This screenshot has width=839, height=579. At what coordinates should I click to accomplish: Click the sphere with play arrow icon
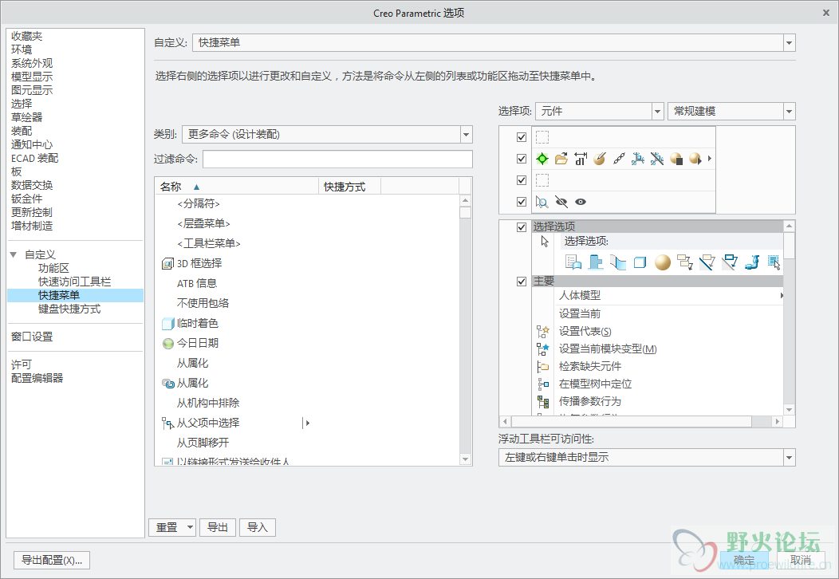[x=695, y=159]
